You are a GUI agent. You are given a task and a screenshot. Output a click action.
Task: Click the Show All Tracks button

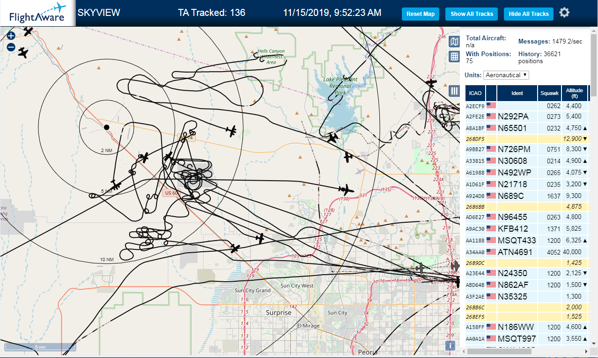coord(472,14)
